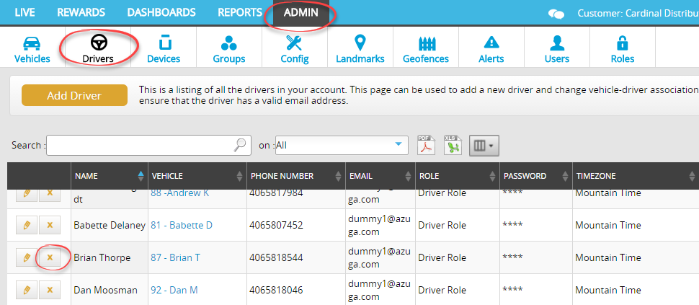This screenshot has height=305, width=699.
Task: Open the search-on All dropdown
Action: (x=342, y=145)
